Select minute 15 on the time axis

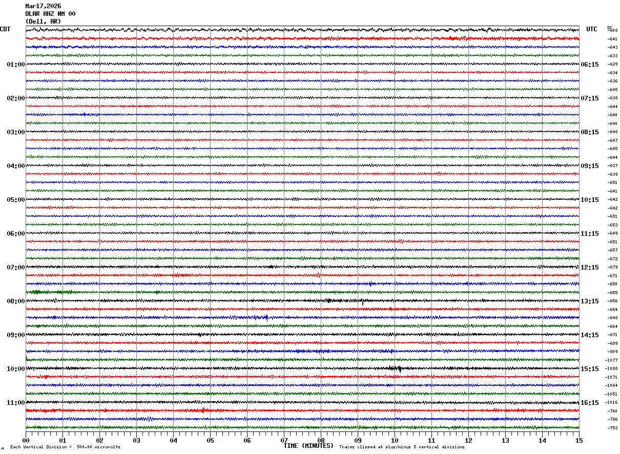tap(579, 440)
